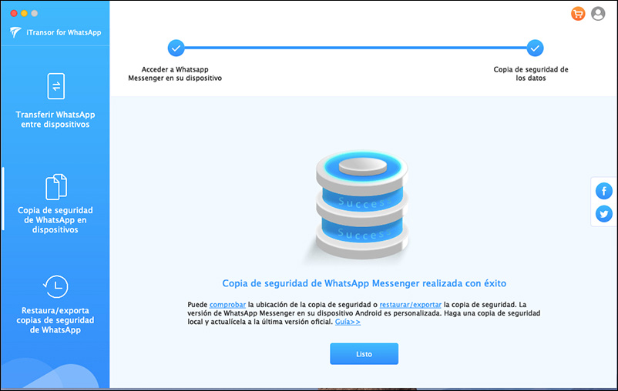618x391 pixels.
Task: Click the 'iTransor for WhatsApp' title text
Action: (x=64, y=32)
